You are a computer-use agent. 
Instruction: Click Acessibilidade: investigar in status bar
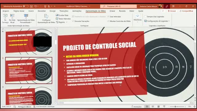pos(44,107)
